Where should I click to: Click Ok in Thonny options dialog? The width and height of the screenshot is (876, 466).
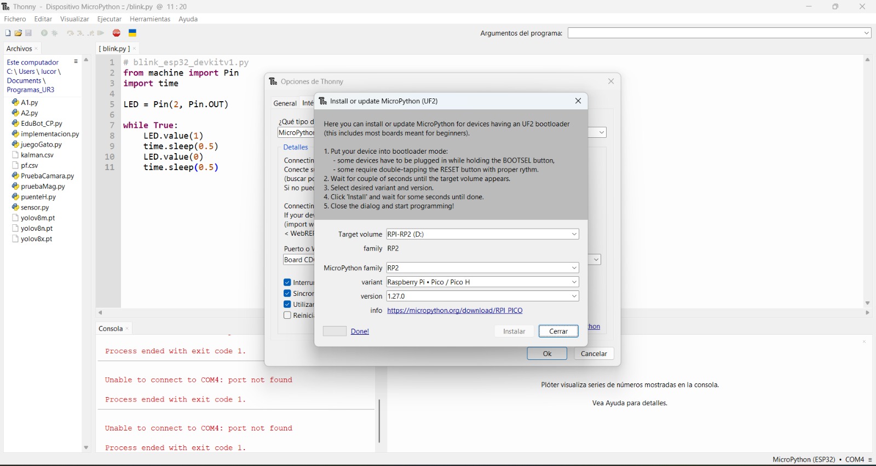547,354
